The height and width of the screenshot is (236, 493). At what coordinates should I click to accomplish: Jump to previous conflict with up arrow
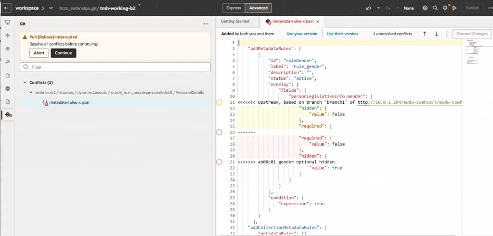(x=425, y=34)
